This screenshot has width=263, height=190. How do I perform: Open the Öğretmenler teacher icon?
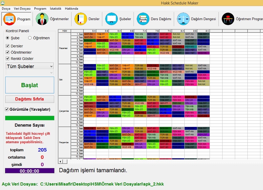(x=42, y=19)
